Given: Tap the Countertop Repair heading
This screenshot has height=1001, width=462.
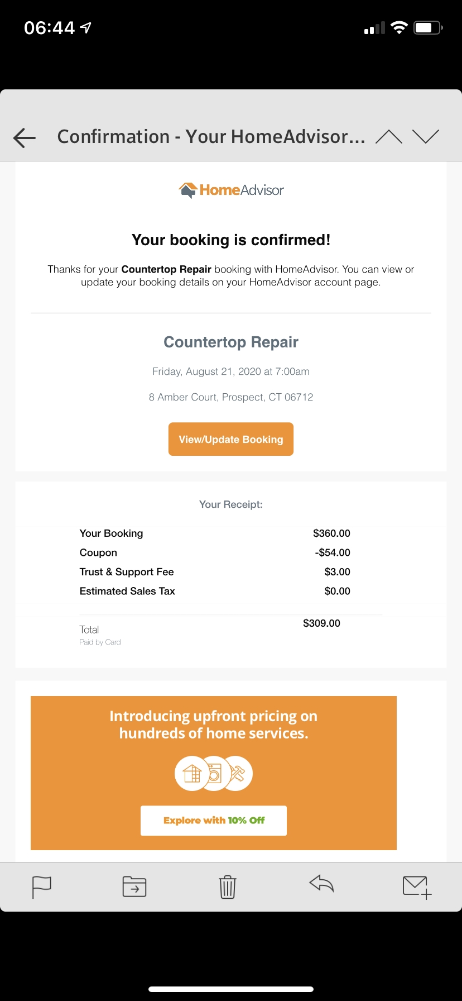Looking at the screenshot, I should tap(231, 342).
